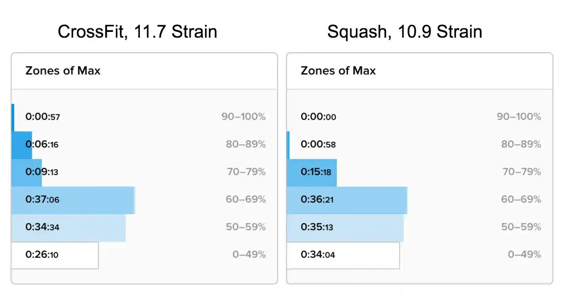
Task: Click Squash 70–79% percentage label
Action: [522, 172]
